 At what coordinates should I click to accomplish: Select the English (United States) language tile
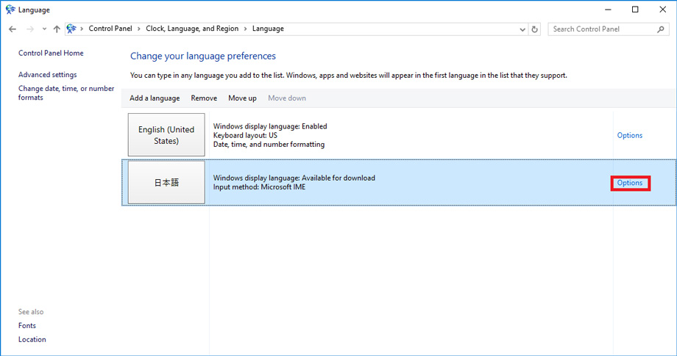[x=166, y=135]
